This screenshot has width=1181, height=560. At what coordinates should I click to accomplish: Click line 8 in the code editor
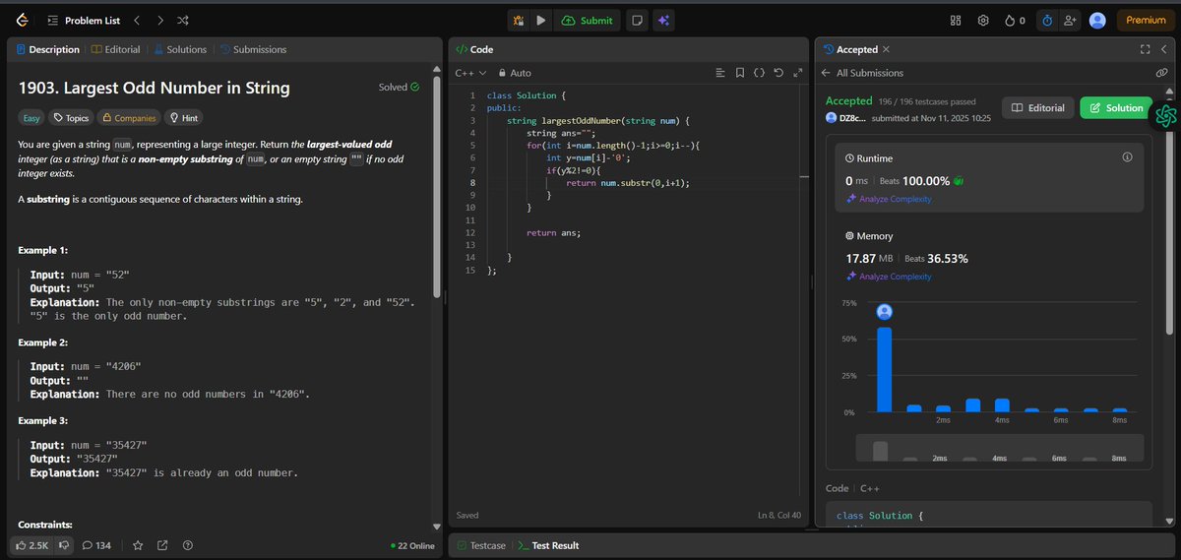click(627, 182)
